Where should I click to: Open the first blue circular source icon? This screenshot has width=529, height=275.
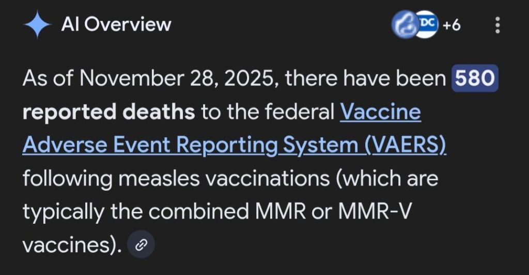point(402,24)
